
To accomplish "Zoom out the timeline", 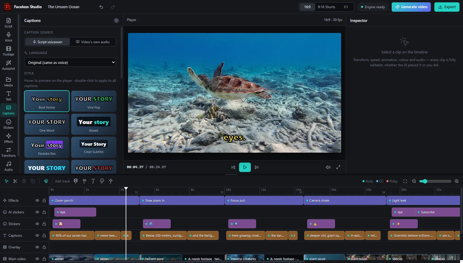I will tap(414, 181).
